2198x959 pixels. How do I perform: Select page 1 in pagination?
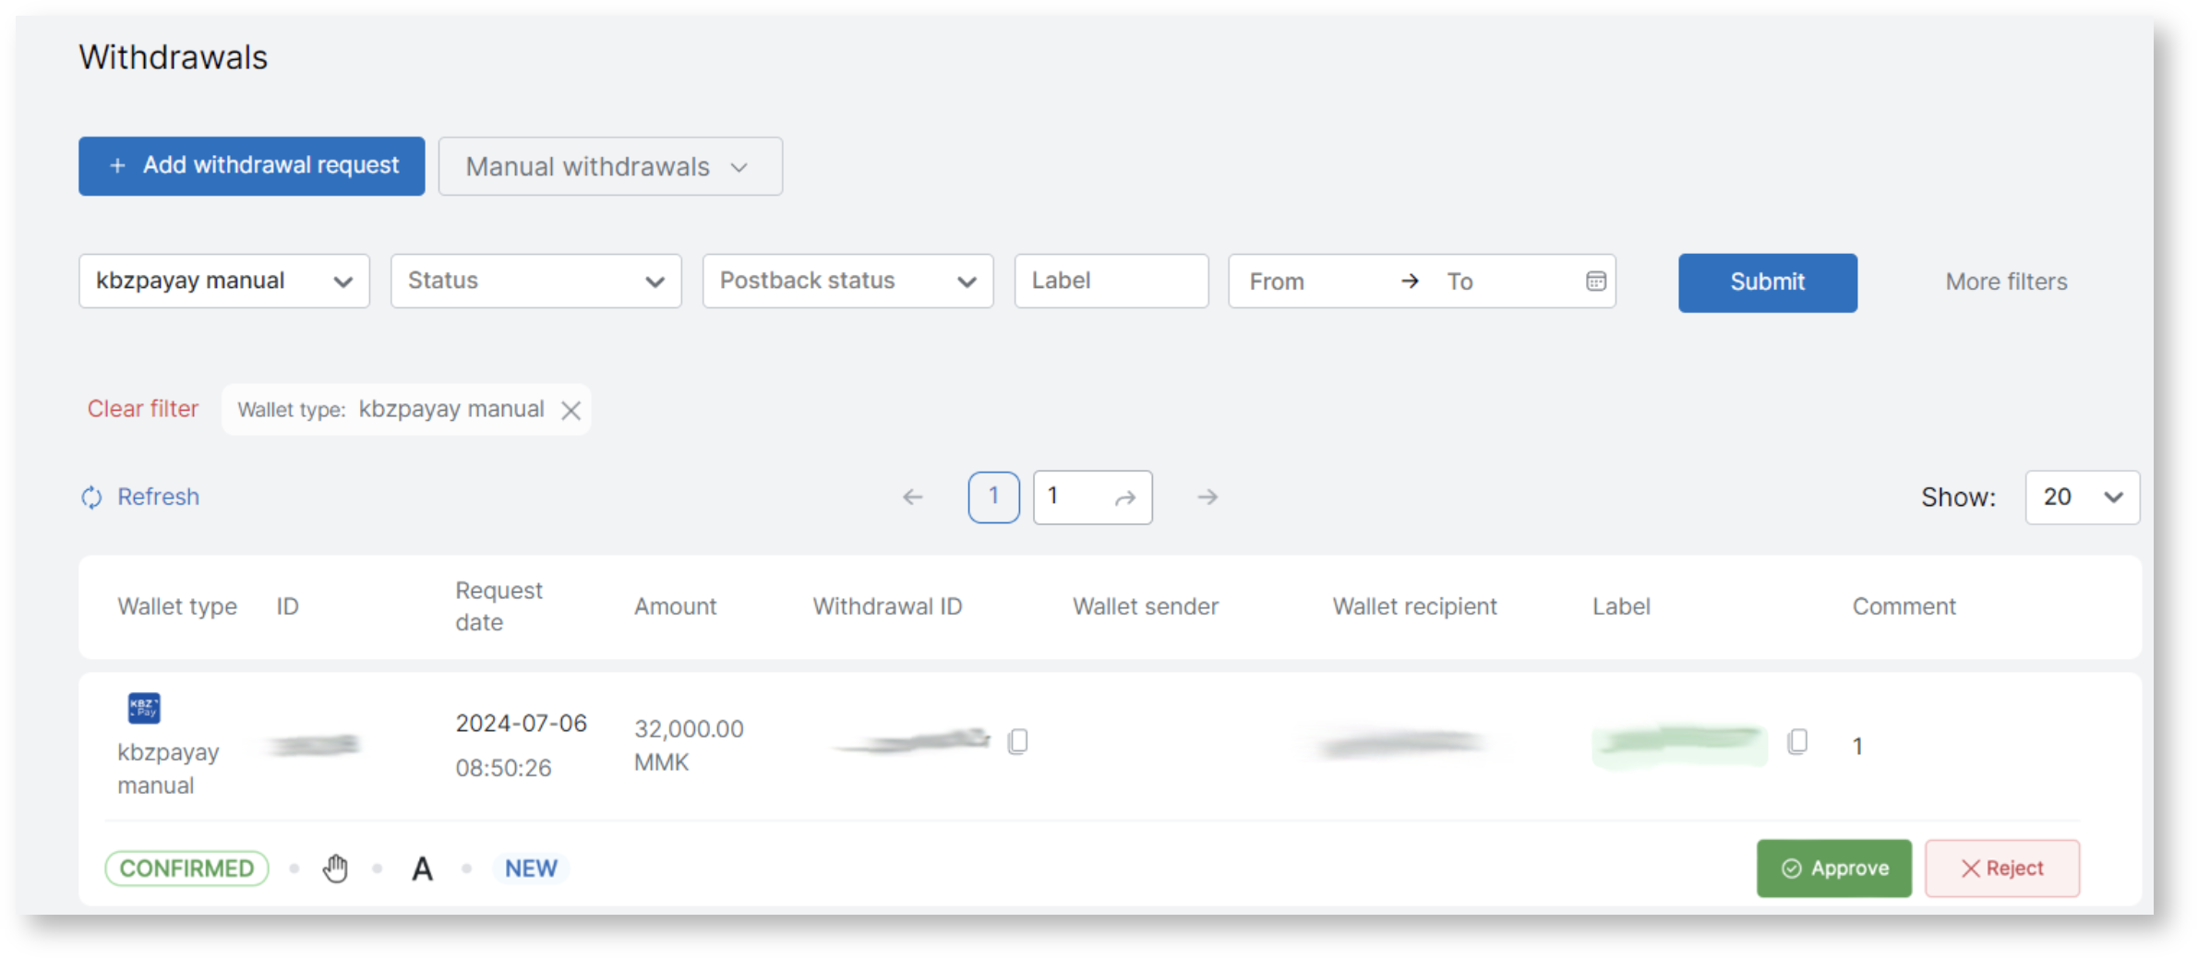tap(993, 497)
